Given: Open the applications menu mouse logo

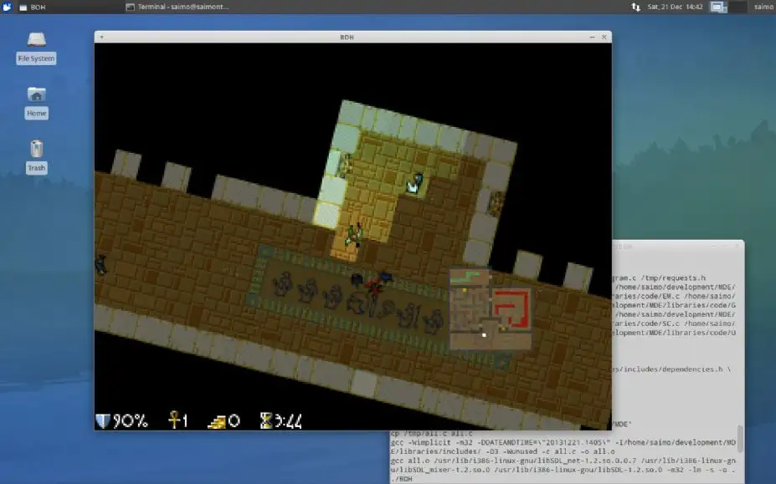Looking at the screenshot, I should pyautogui.click(x=7, y=7).
